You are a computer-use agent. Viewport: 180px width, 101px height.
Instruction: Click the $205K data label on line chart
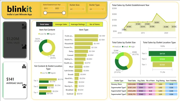click(157, 22)
